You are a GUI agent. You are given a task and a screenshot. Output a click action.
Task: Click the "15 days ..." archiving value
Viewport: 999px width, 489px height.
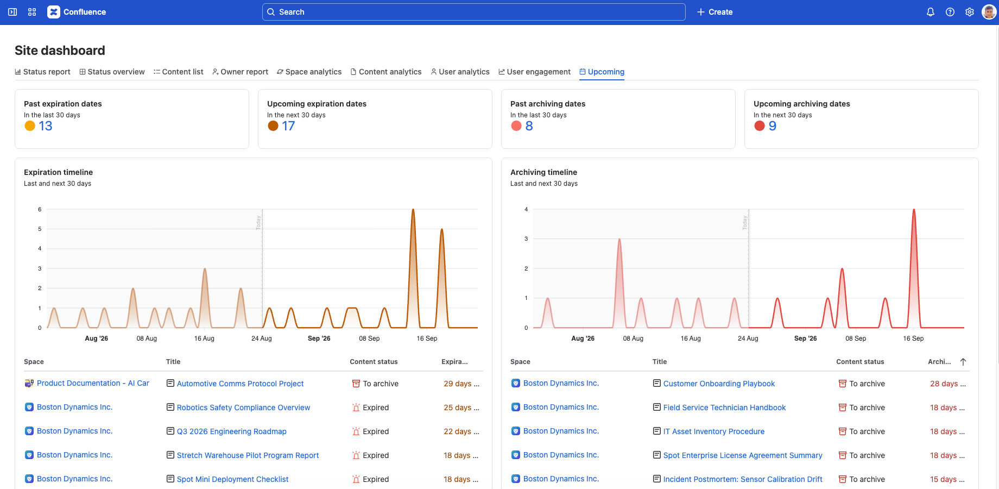947,479
